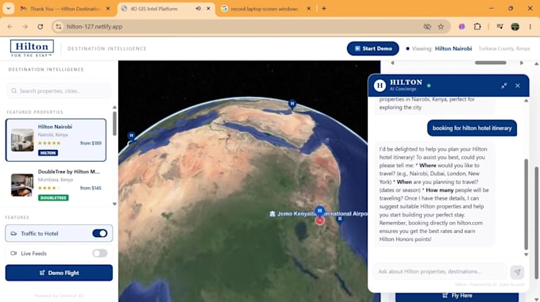Go back to the previous page
The width and height of the screenshot is (540, 302).
[10, 26]
